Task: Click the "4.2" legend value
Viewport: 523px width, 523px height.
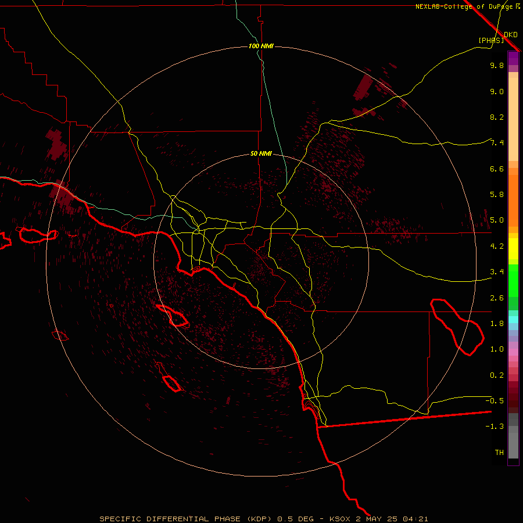Action: tap(497, 246)
